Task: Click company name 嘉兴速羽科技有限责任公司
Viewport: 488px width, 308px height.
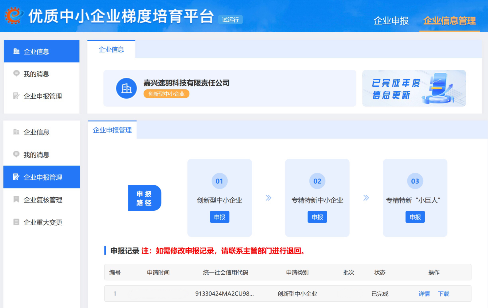Action: point(187,83)
